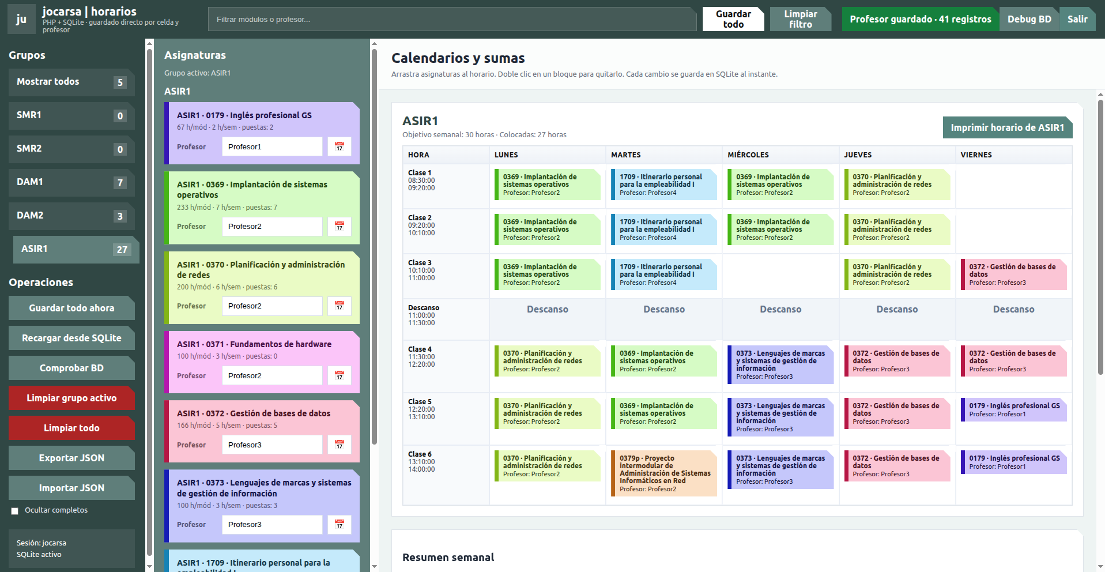The width and height of the screenshot is (1105, 572).
Task: Select Viernes Clase 6 Inglés profesional GS block
Action: [x=1014, y=462]
